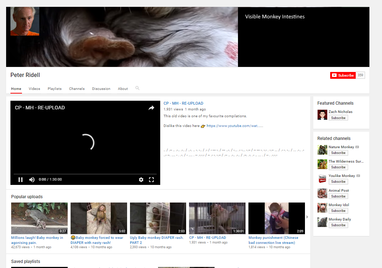
Task: Subscribe to the Monkey Daily channel
Action: pos(338,225)
